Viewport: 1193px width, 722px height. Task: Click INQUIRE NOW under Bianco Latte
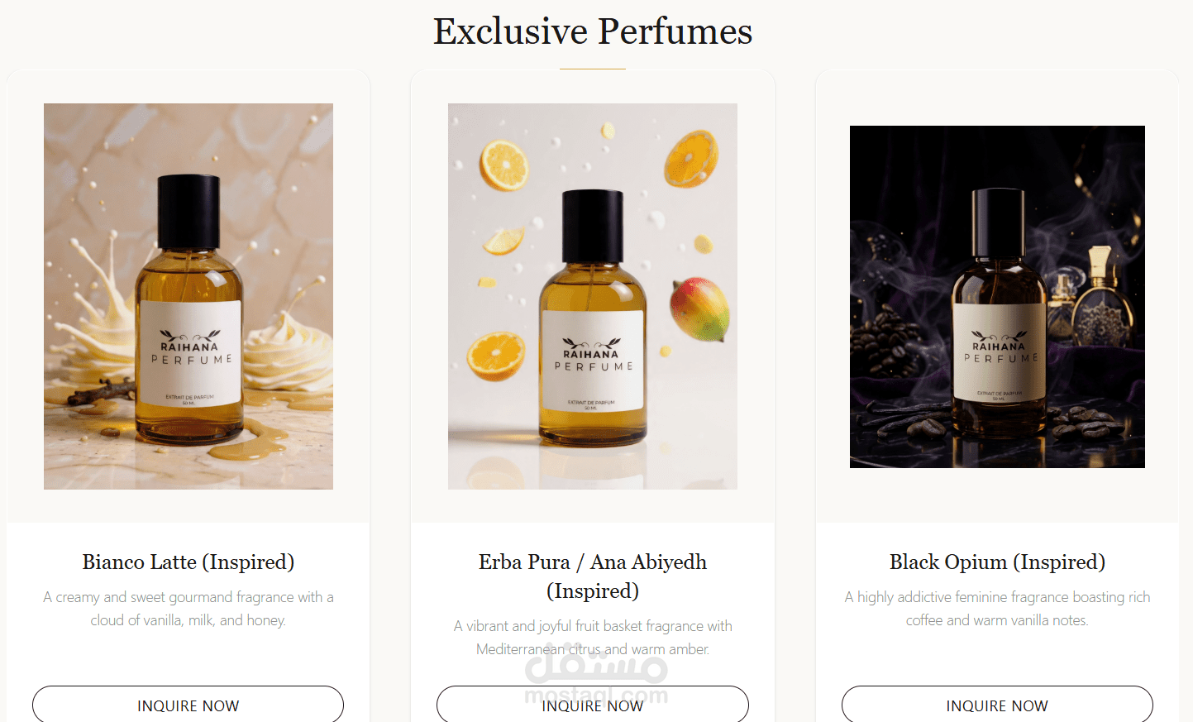coord(188,705)
